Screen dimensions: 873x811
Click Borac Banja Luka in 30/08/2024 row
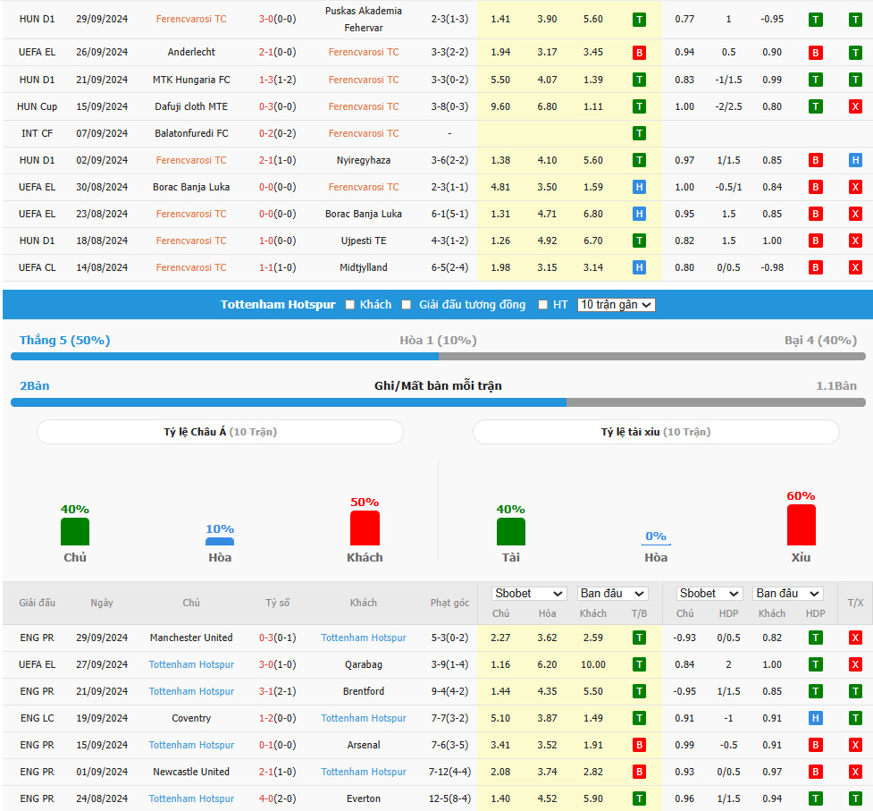[191, 187]
